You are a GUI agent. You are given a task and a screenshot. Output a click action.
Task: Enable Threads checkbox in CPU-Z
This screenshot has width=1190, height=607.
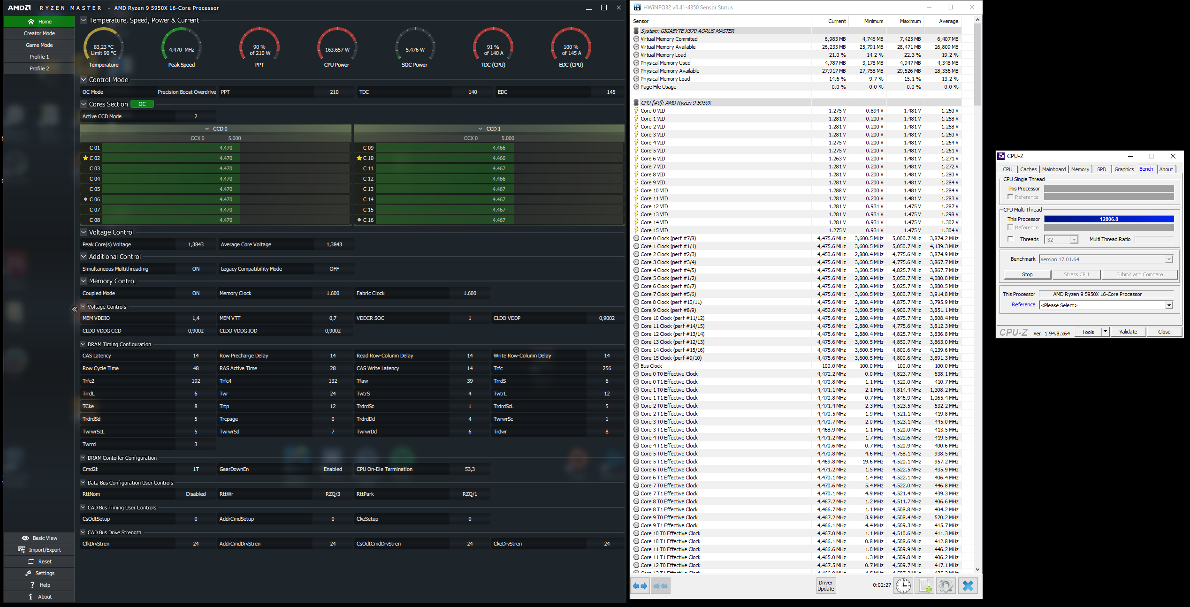pos(1010,239)
